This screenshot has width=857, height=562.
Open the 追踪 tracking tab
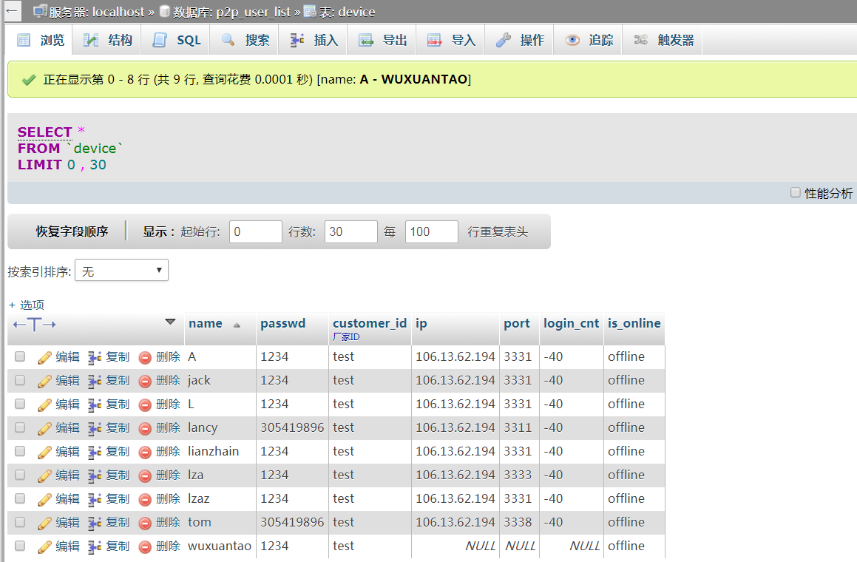coord(589,40)
